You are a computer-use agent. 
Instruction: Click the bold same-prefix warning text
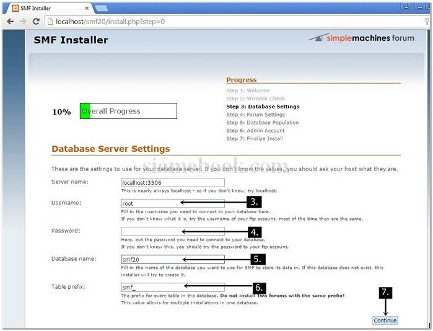coord(282,296)
